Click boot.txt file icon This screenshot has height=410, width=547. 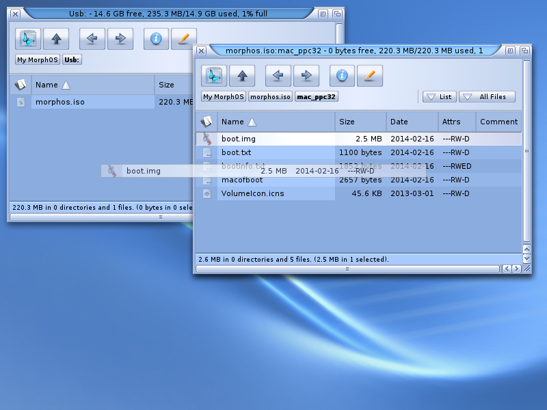tap(207, 152)
